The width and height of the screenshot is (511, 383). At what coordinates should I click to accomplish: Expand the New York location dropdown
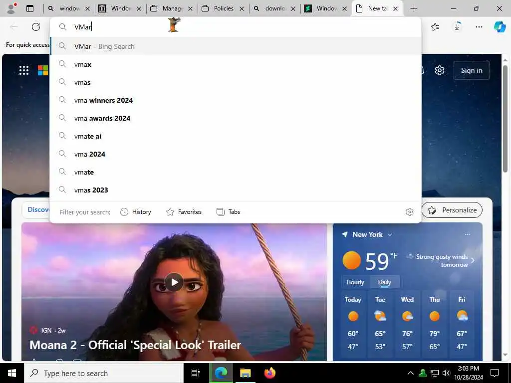tap(389, 235)
